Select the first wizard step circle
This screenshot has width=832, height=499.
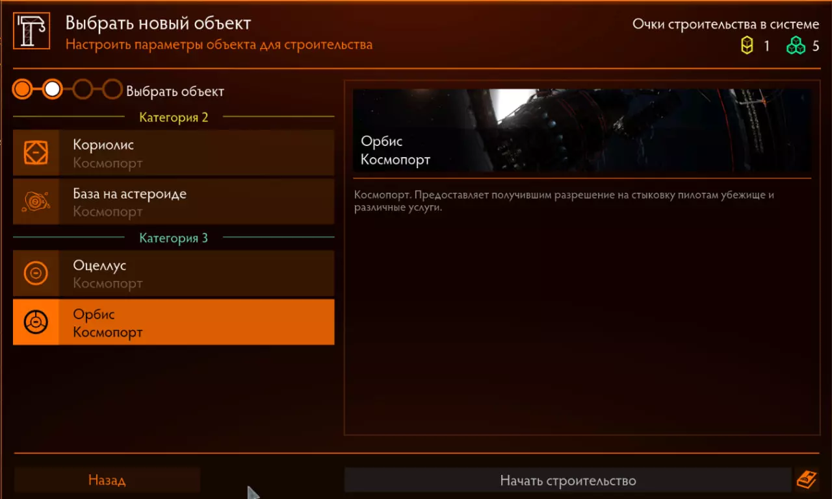(x=22, y=89)
